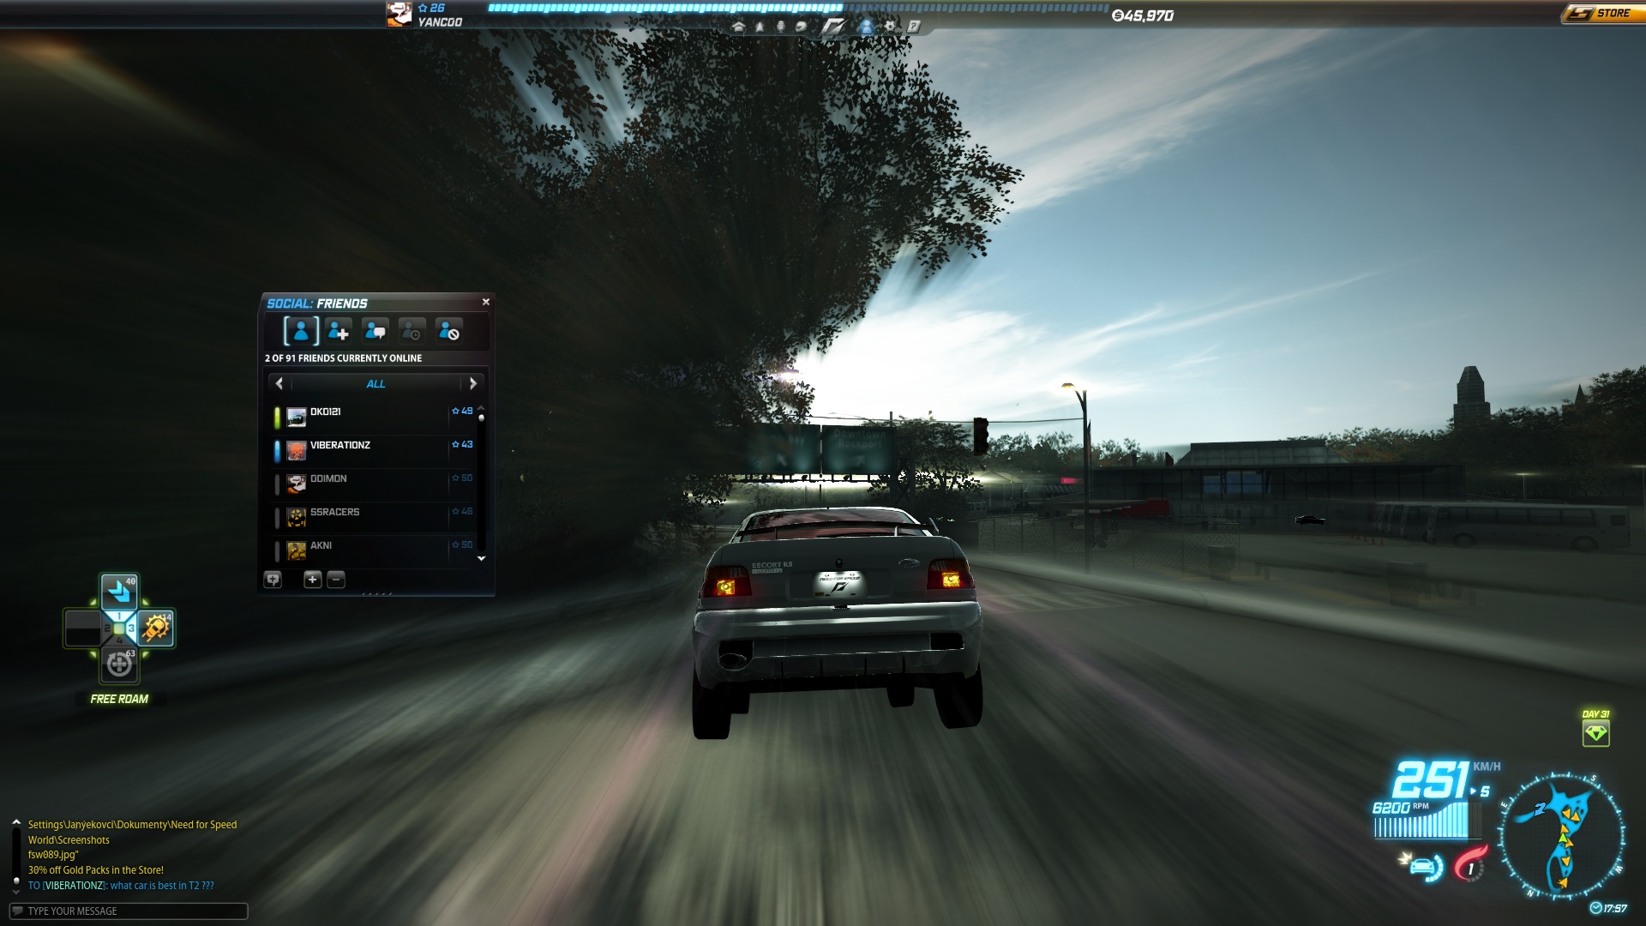Viewport: 1646px width, 926px height.
Task: Activate the right powerup slot with count 14
Action: (156, 628)
